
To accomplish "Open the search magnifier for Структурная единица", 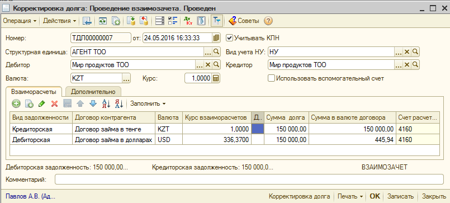I will coord(216,52).
